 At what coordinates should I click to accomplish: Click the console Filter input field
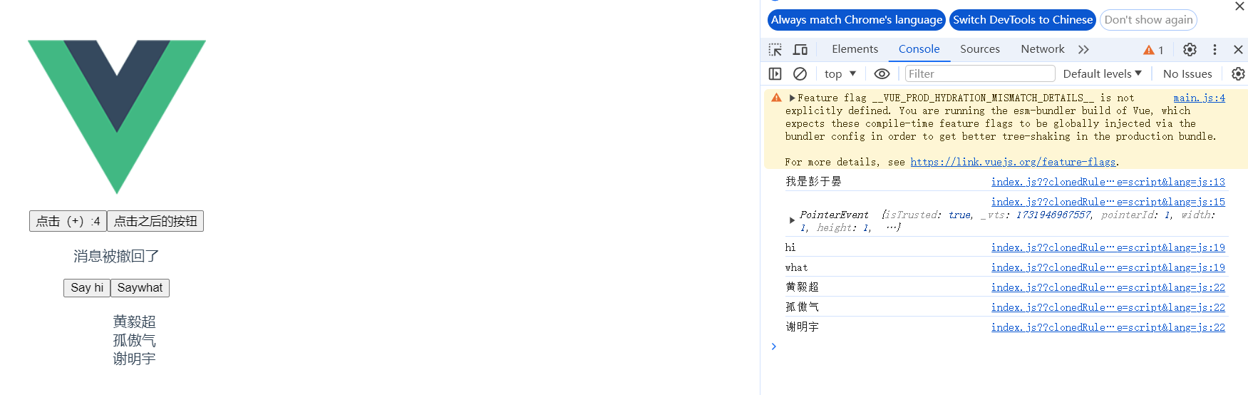click(980, 73)
